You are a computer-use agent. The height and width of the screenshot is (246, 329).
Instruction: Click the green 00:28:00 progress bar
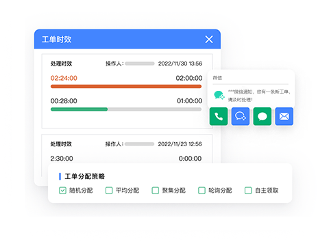79,109
